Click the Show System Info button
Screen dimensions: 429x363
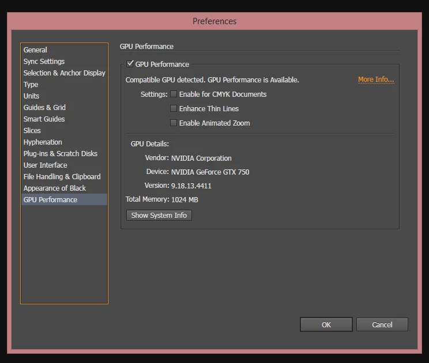tap(159, 215)
